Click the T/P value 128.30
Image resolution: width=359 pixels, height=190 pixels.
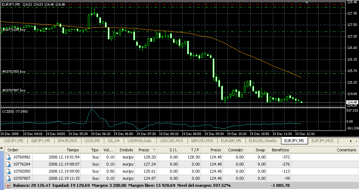click(195, 157)
